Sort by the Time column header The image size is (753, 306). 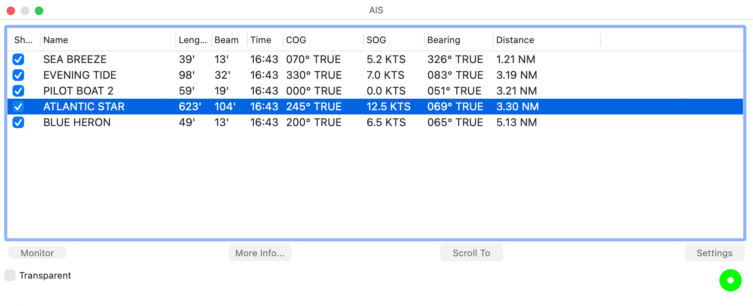click(x=265, y=40)
